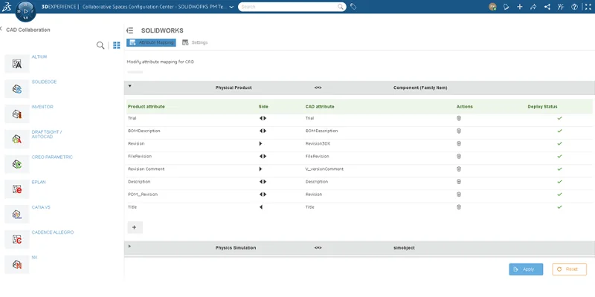Switch CAD list to tile view

tap(116, 45)
